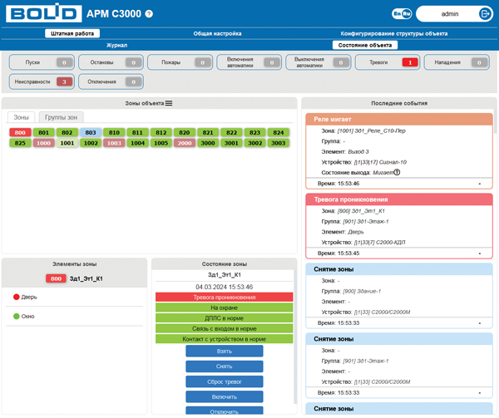Select the blue zone 803 badge
This screenshot has width=499, height=418.
91,132
